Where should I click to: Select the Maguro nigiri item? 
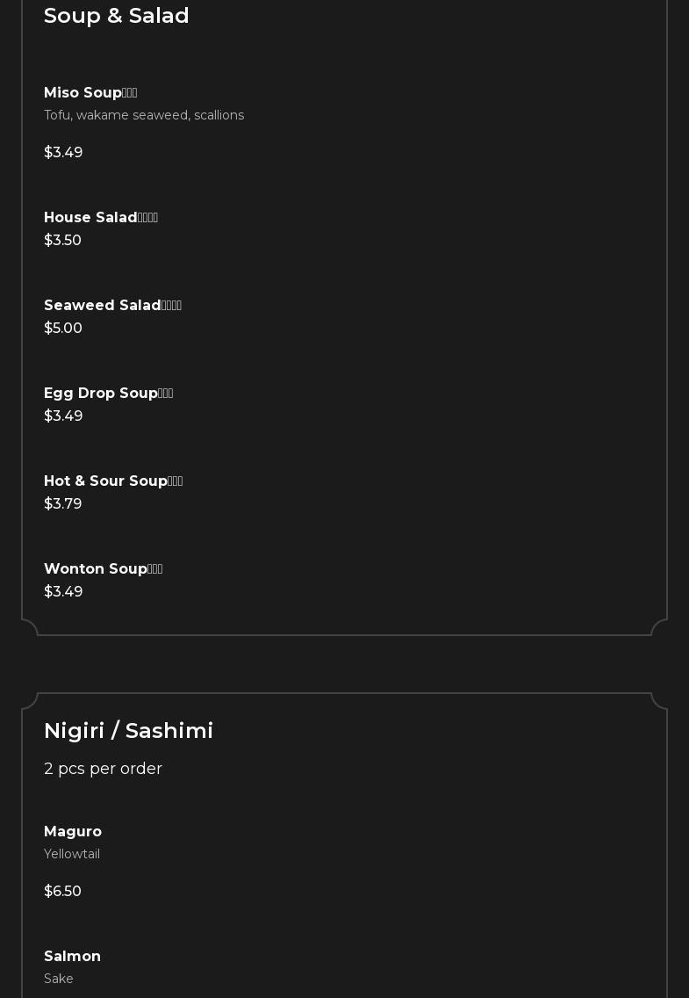73,832
